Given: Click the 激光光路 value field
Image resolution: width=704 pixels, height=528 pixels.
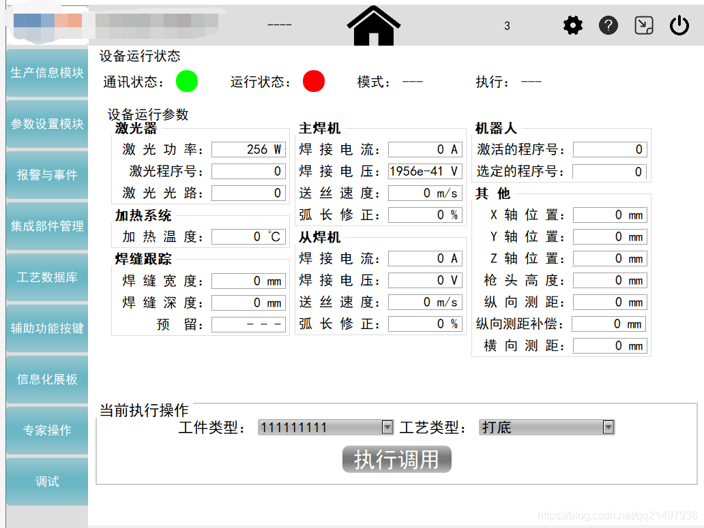Looking at the screenshot, I should point(248,193).
